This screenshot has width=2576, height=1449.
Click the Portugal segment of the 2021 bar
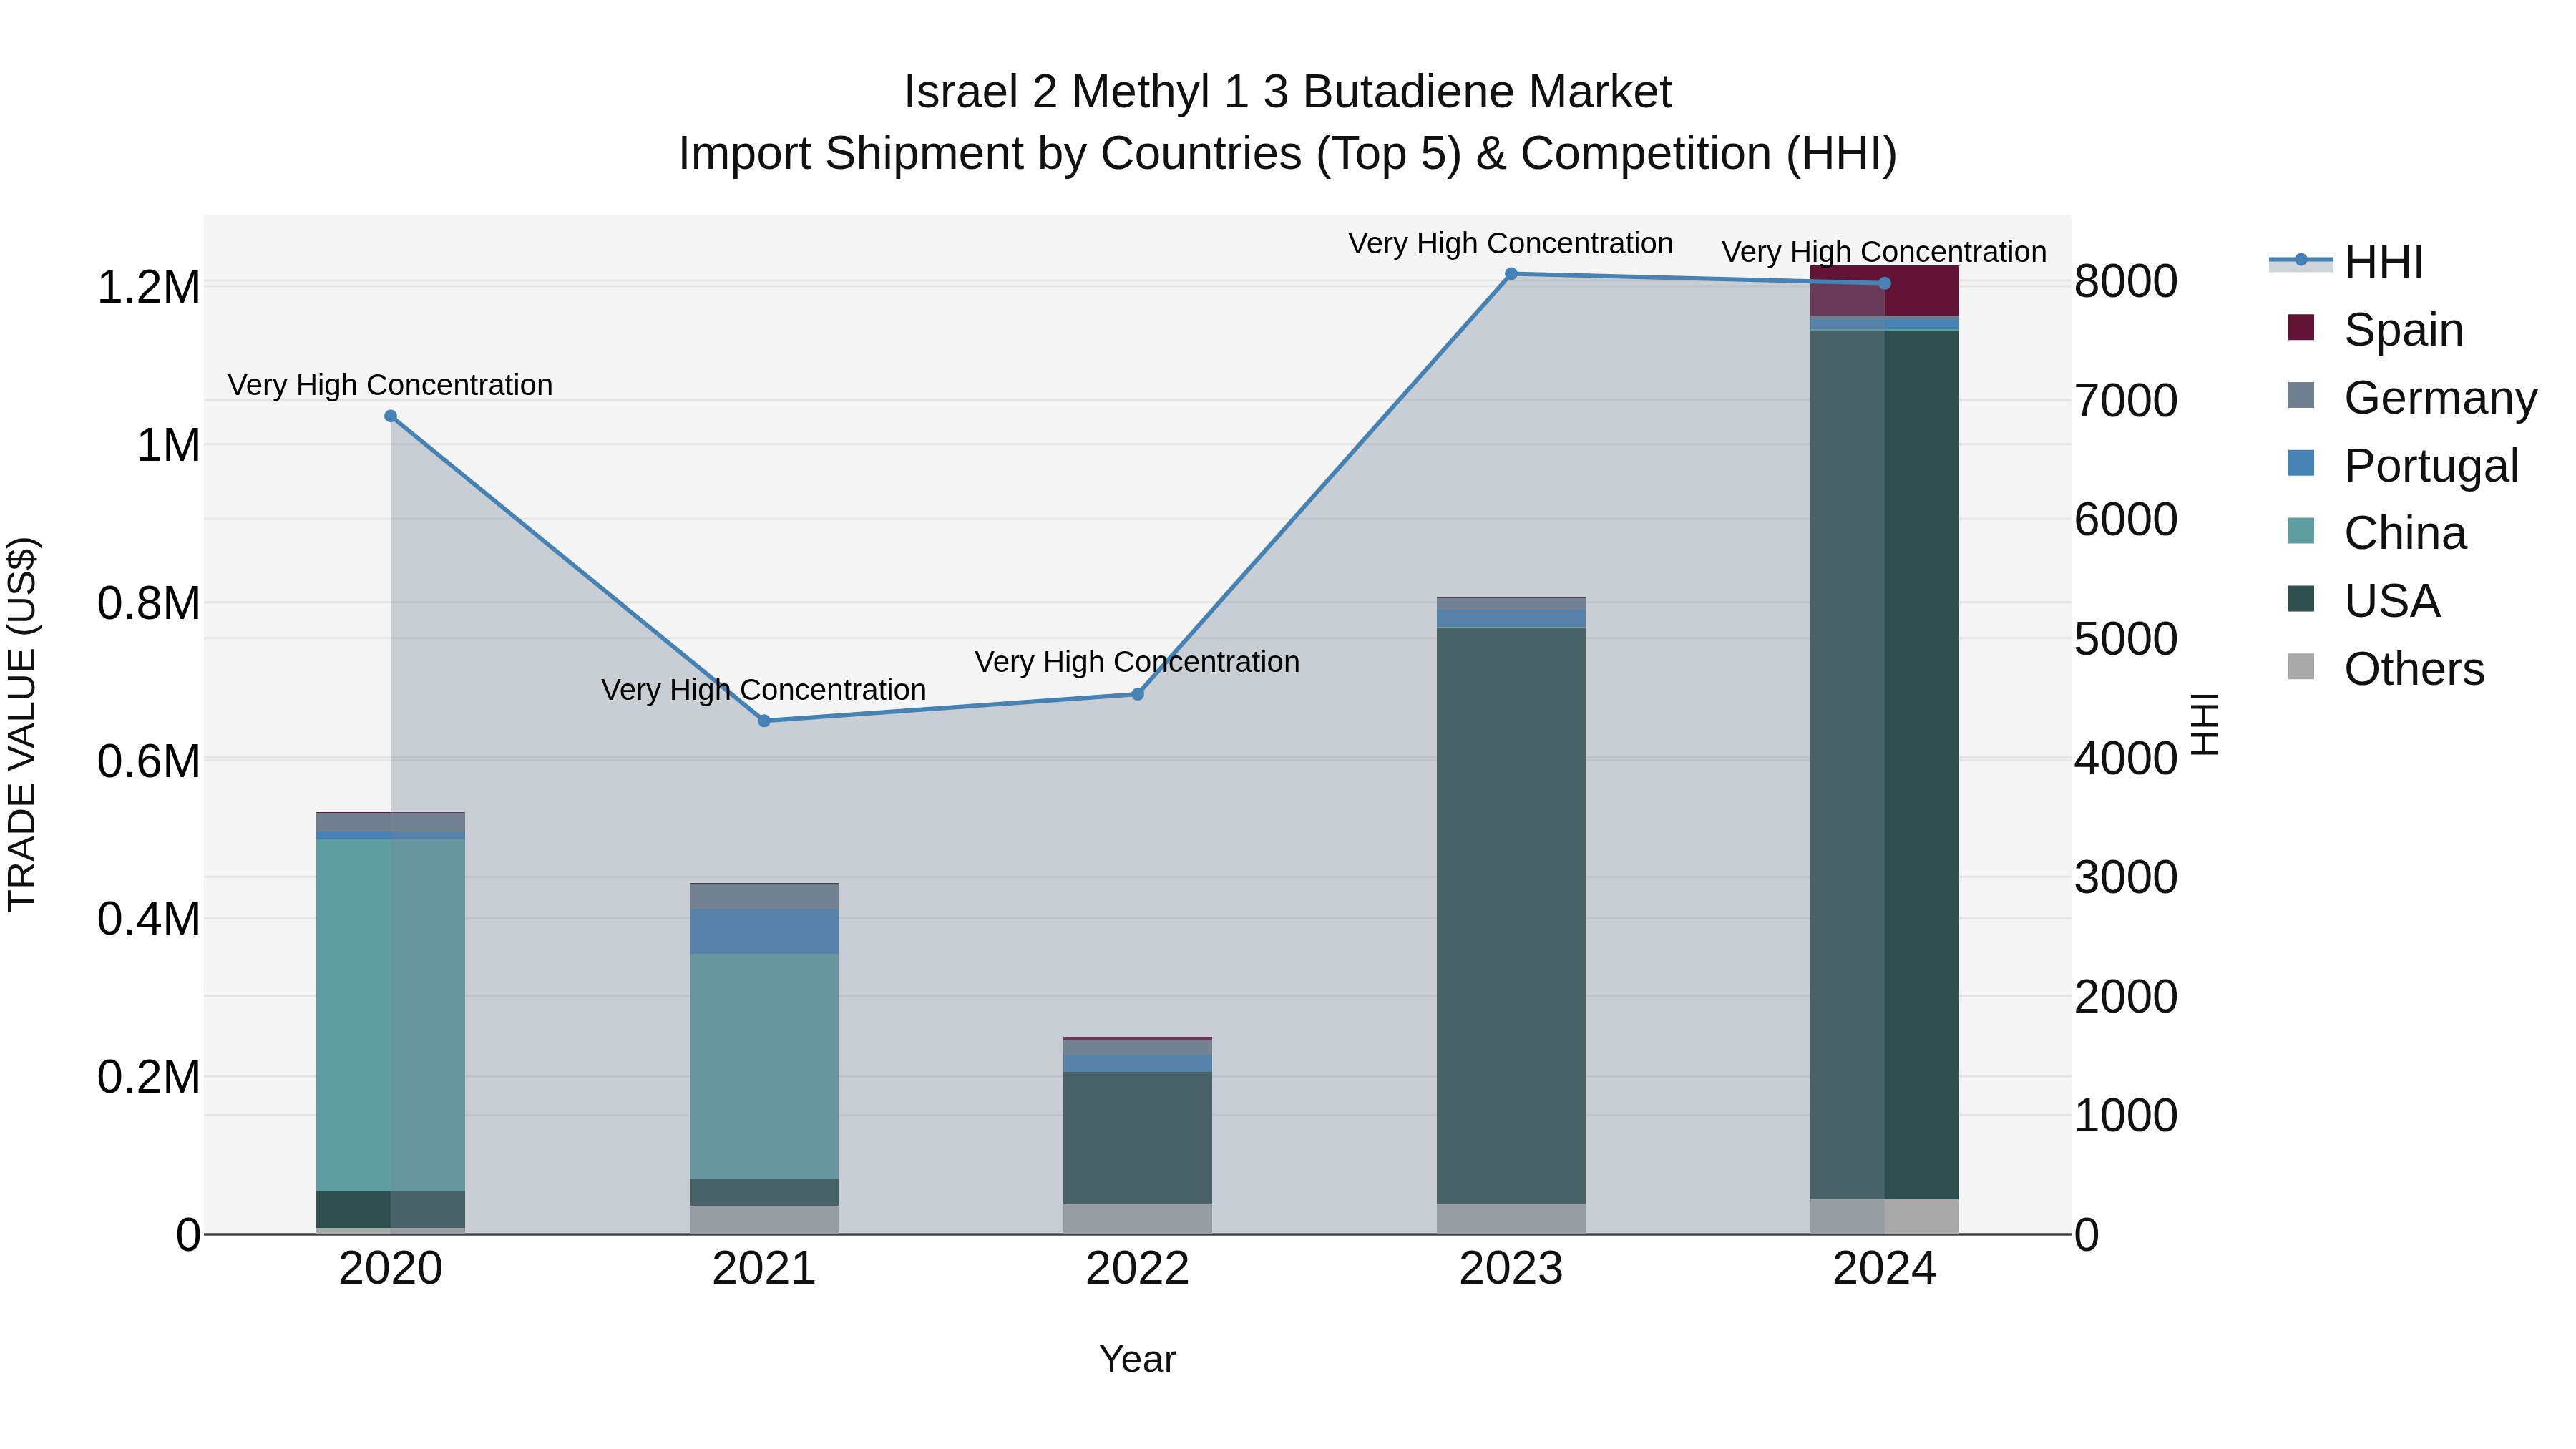[x=764, y=932]
